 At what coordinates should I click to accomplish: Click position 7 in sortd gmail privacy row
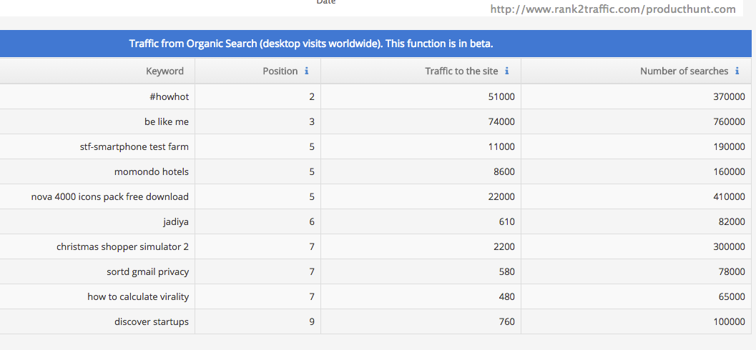pos(312,272)
